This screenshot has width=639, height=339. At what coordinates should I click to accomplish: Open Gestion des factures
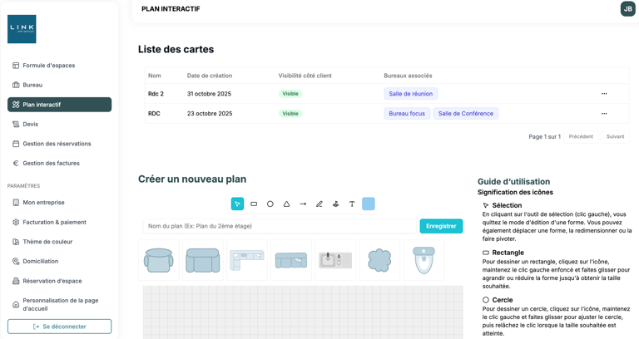pos(60,163)
